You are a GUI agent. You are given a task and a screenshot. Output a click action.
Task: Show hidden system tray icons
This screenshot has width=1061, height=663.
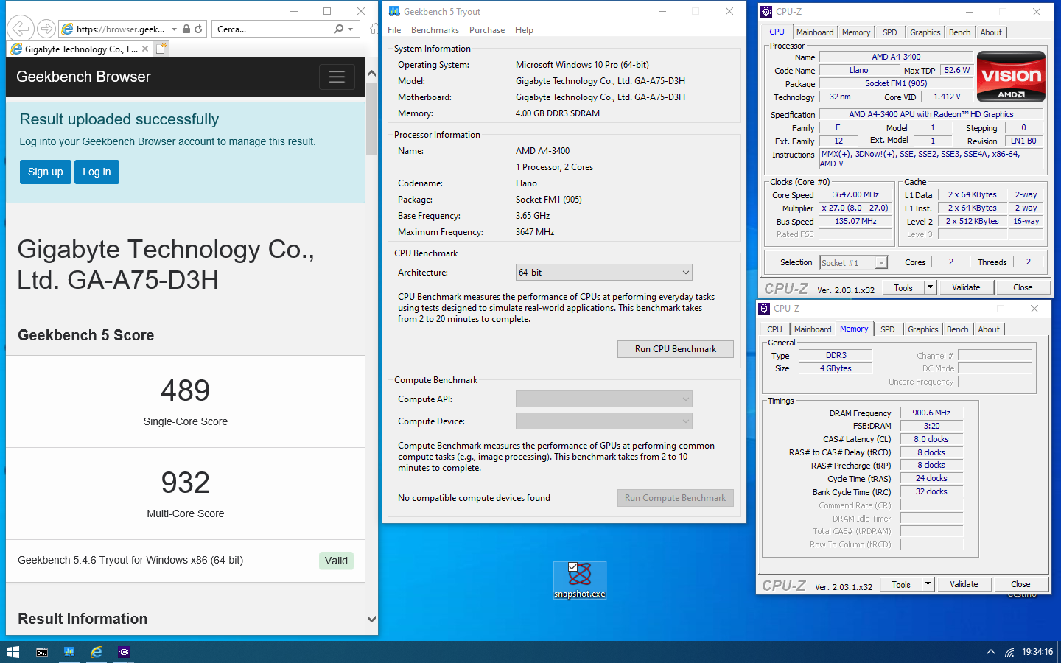991,652
